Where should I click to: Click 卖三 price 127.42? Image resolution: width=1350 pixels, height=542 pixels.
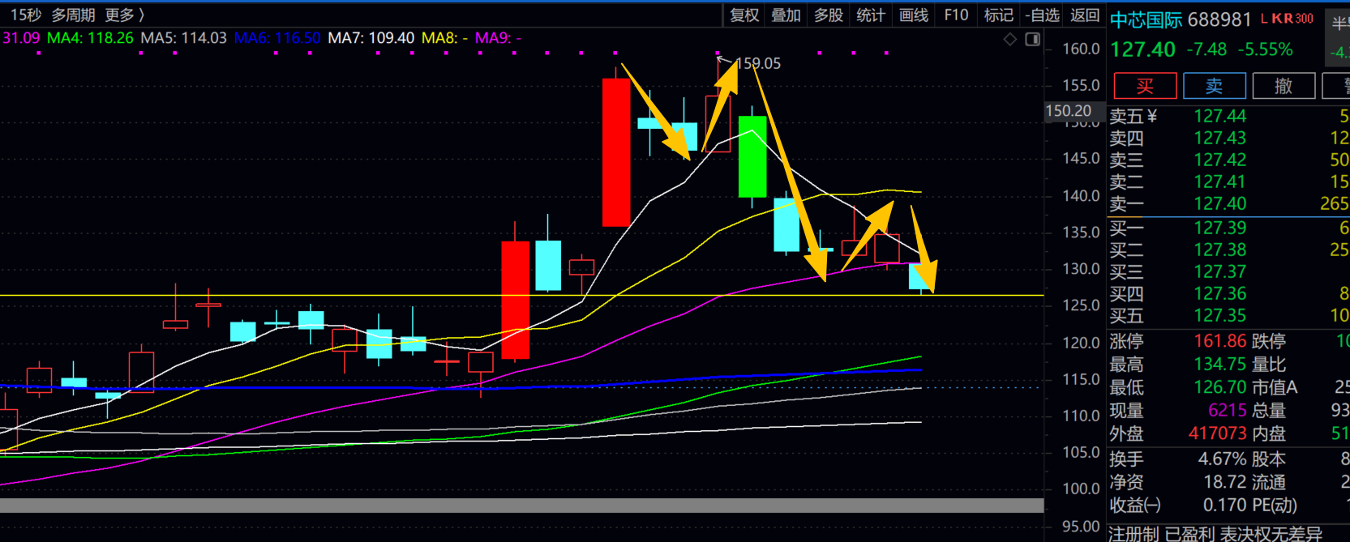[x=1219, y=160]
